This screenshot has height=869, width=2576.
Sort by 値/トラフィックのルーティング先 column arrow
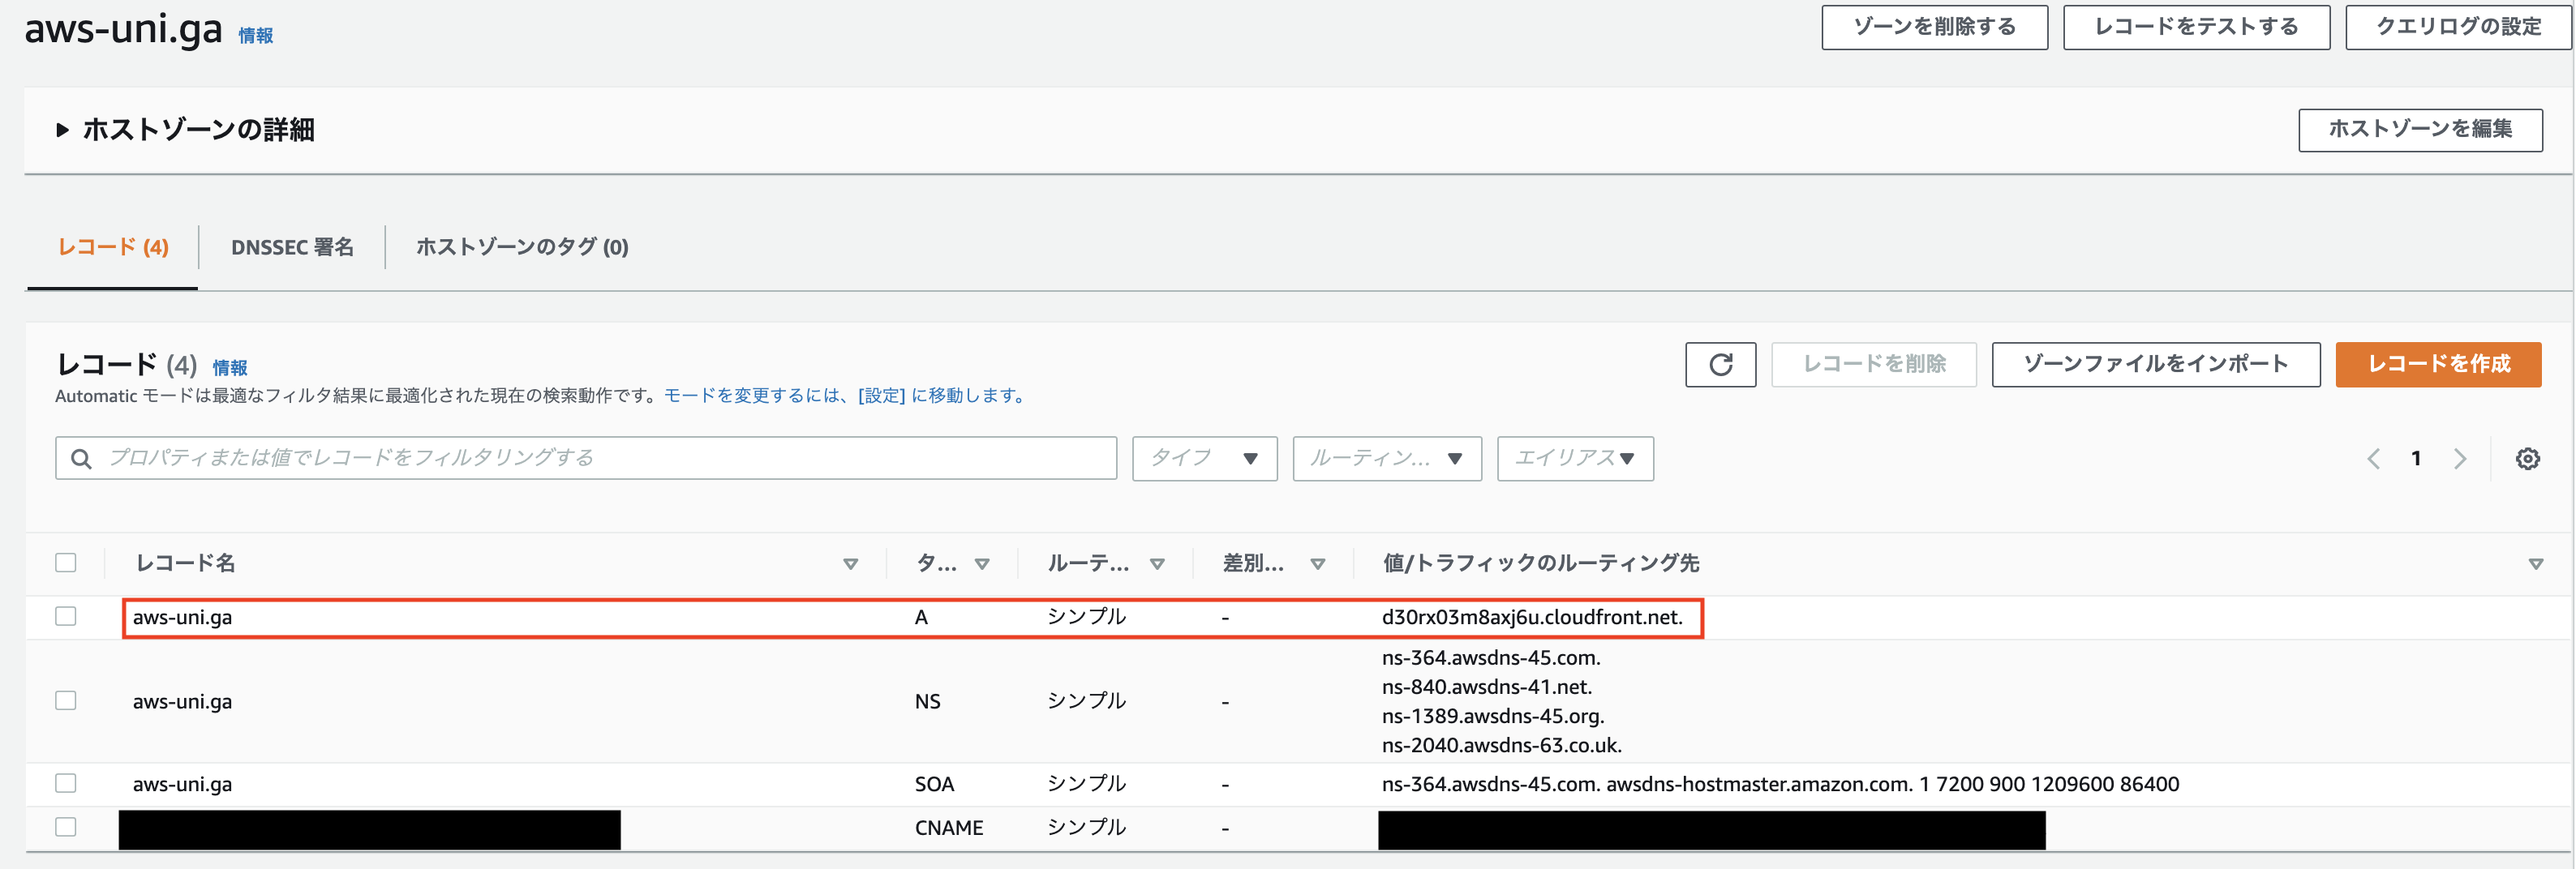(2535, 564)
